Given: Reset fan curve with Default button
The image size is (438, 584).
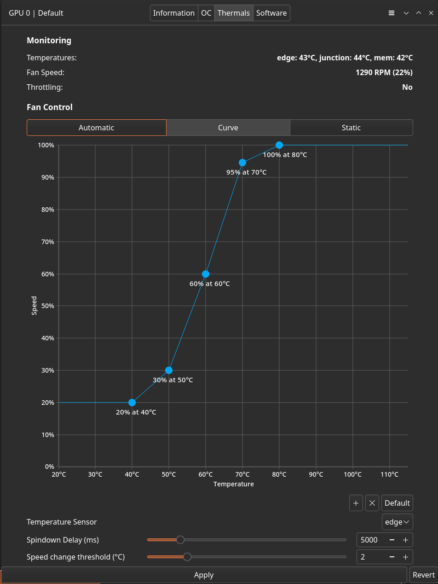Looking at the screenshot, I should (397, 503).
